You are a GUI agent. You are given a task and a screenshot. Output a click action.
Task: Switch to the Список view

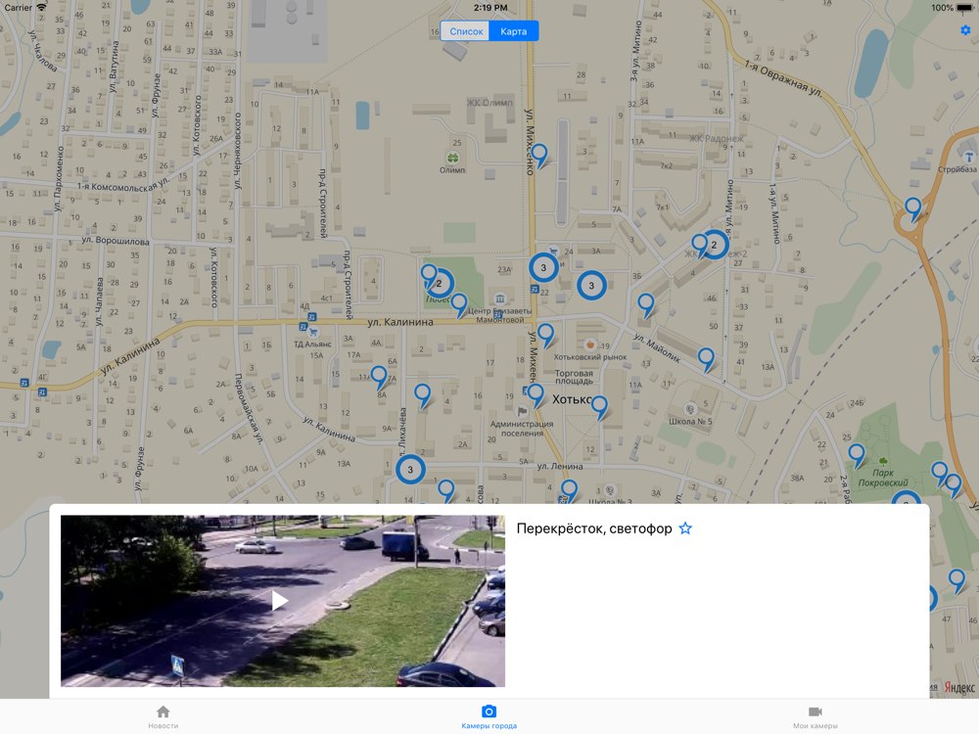tap(466, 31)
